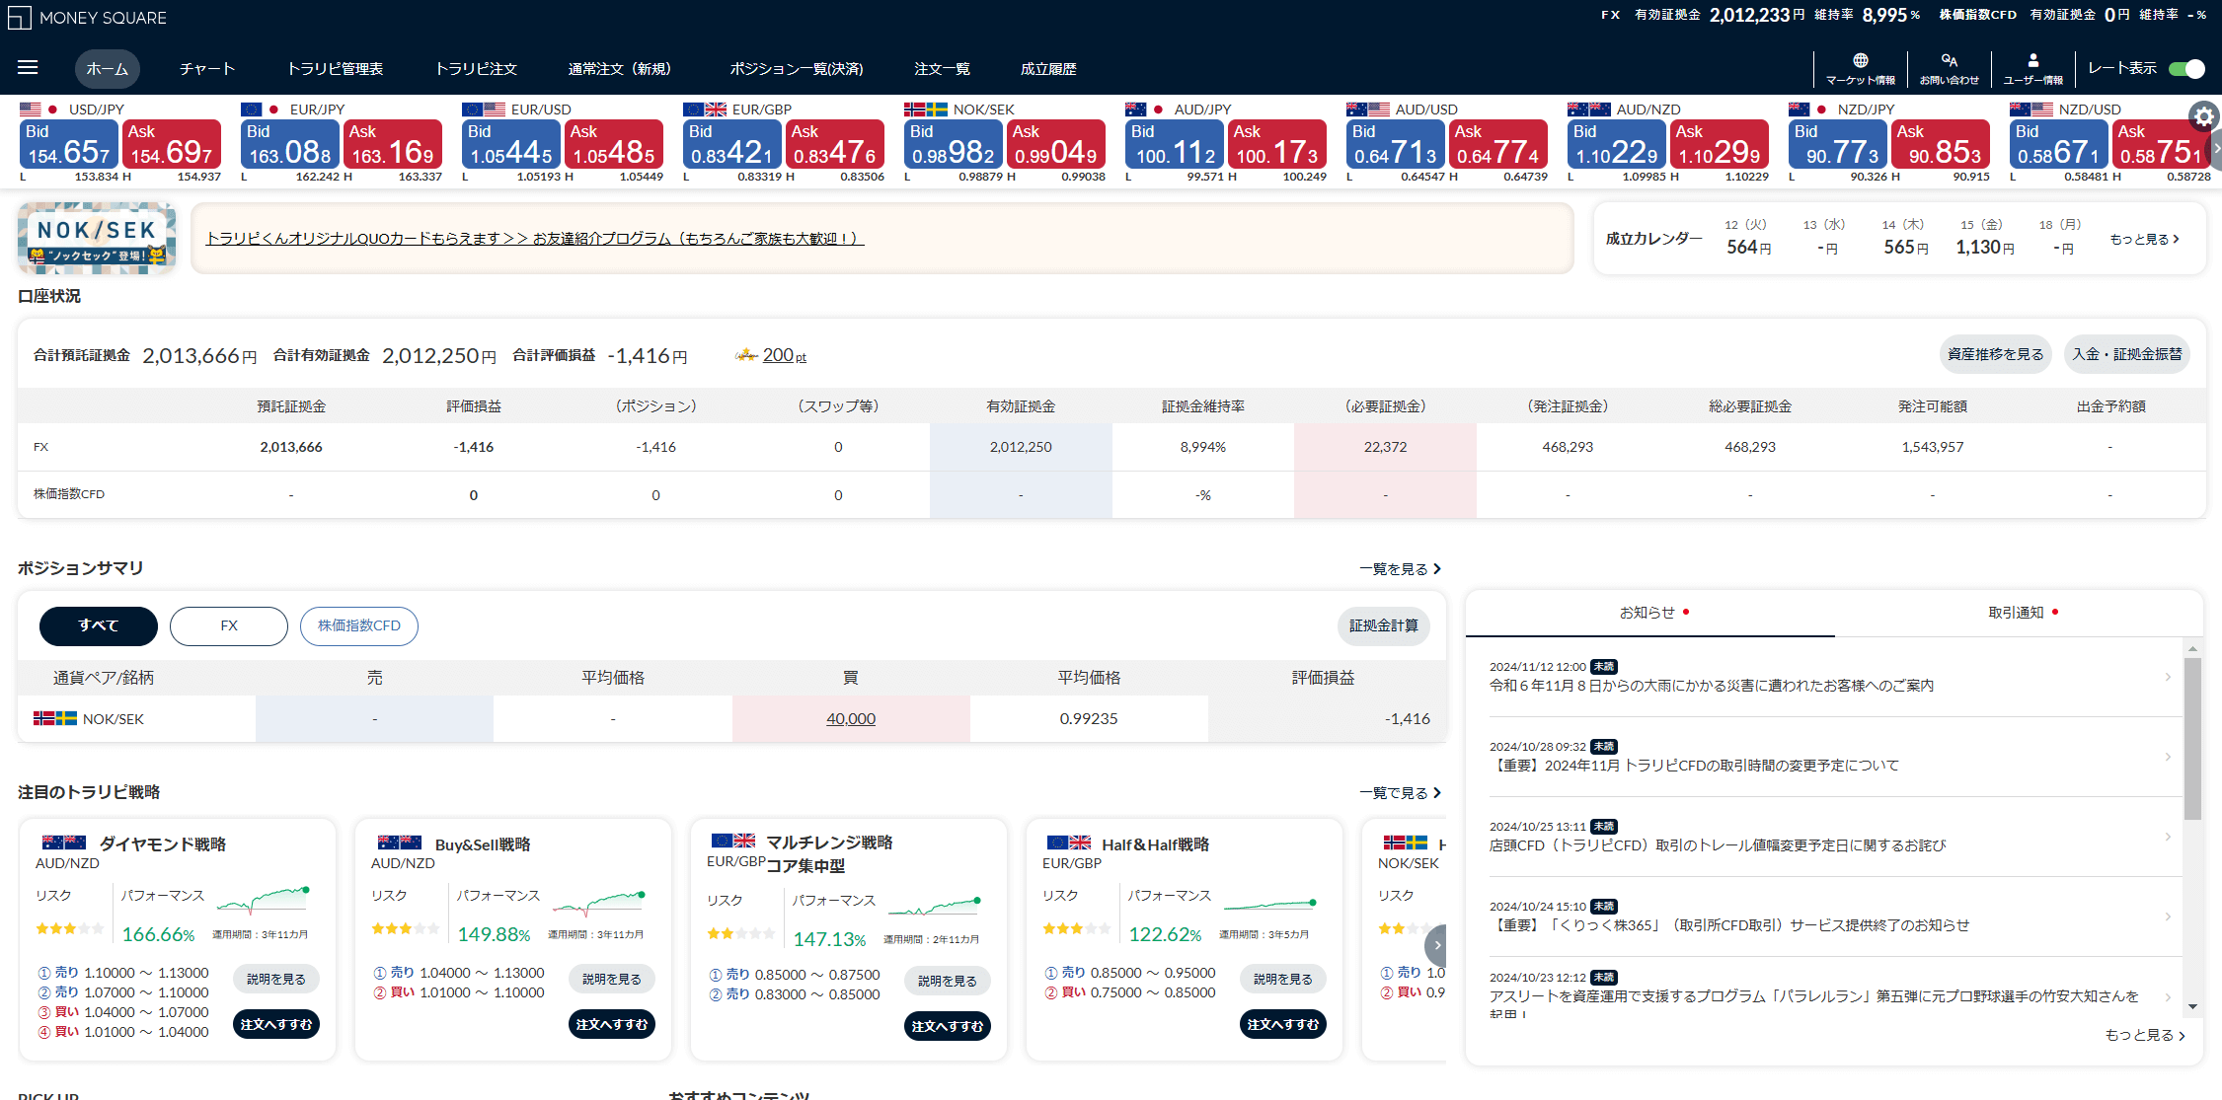Open the user info person icon
2222x1100 pixels.
click(2032, 60)
